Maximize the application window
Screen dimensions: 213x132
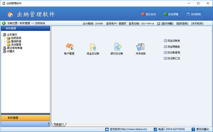point(198,3)
